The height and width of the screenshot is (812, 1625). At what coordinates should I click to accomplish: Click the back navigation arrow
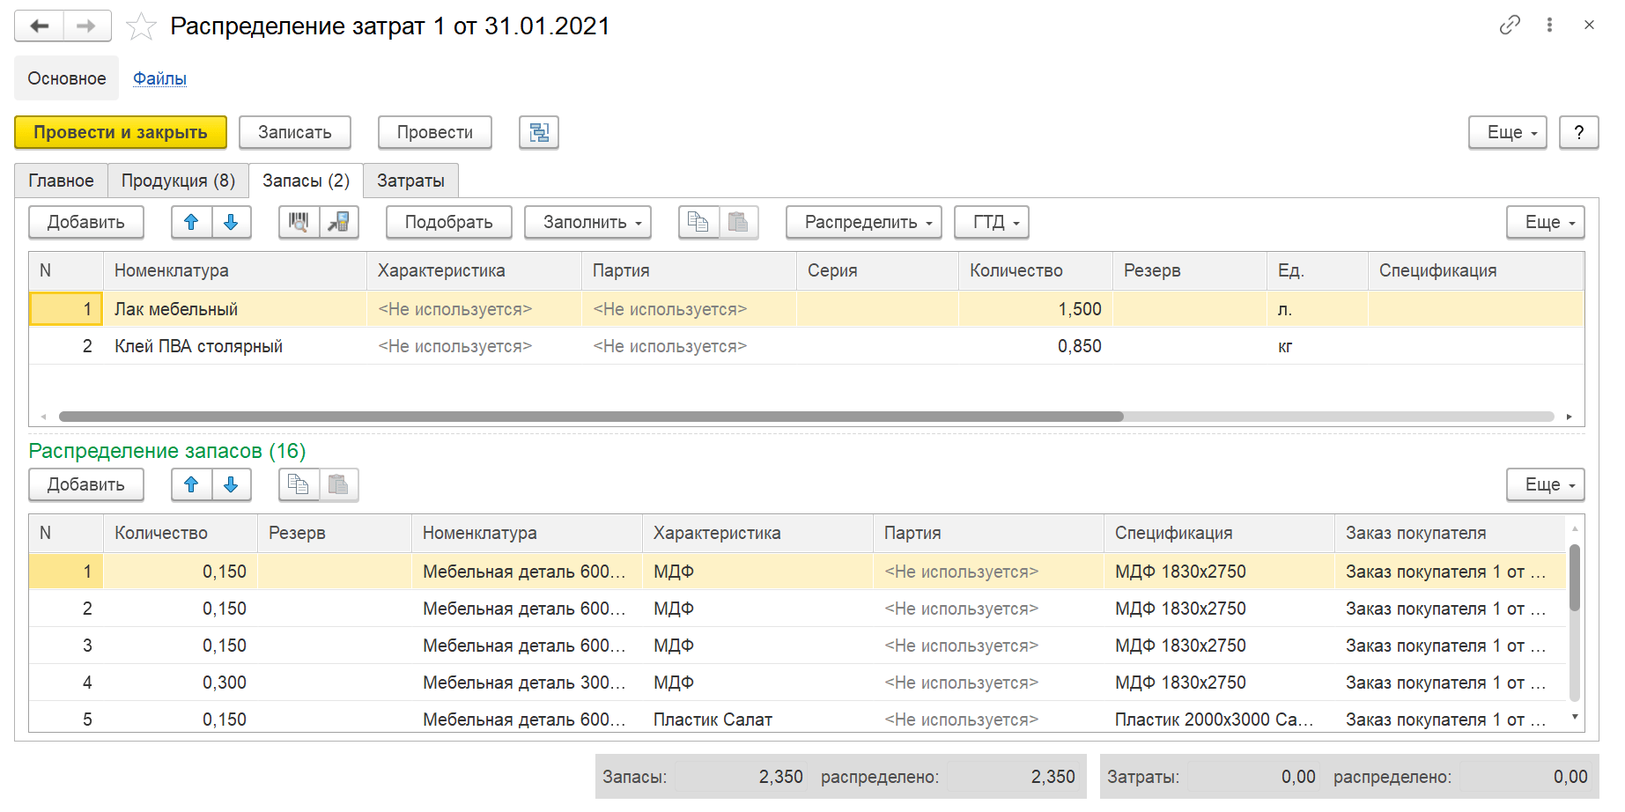(40, 26)
